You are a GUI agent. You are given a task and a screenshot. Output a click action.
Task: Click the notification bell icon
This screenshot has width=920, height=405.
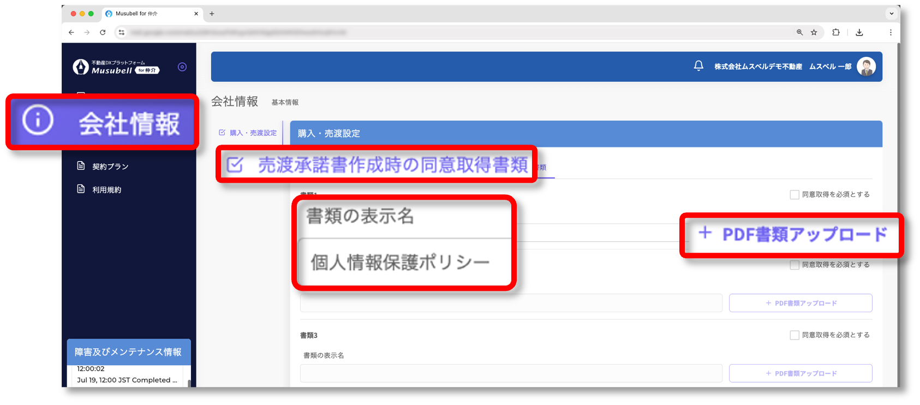click(698, 66)
